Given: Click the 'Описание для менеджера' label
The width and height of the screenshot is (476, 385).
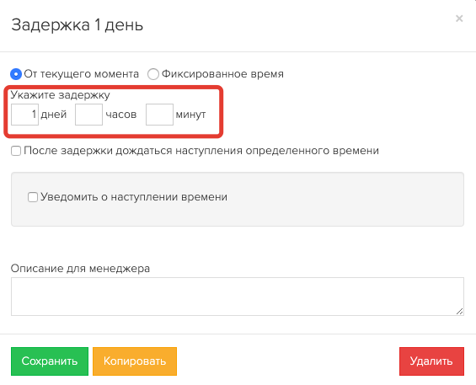Looking at the screenshot, I should tap(80, 269).
